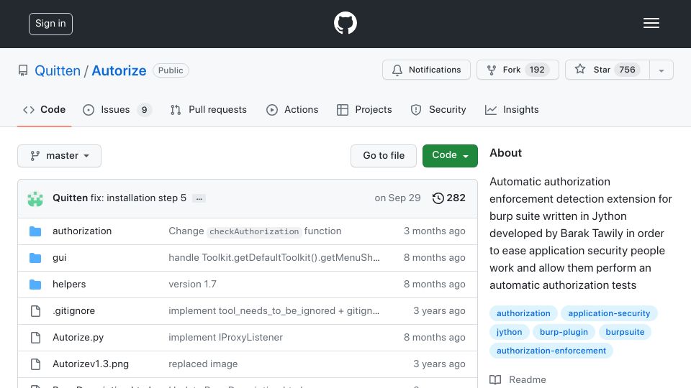The image size is (691, 388).
Task: Click the Fork icon
Action: (492, 70)
